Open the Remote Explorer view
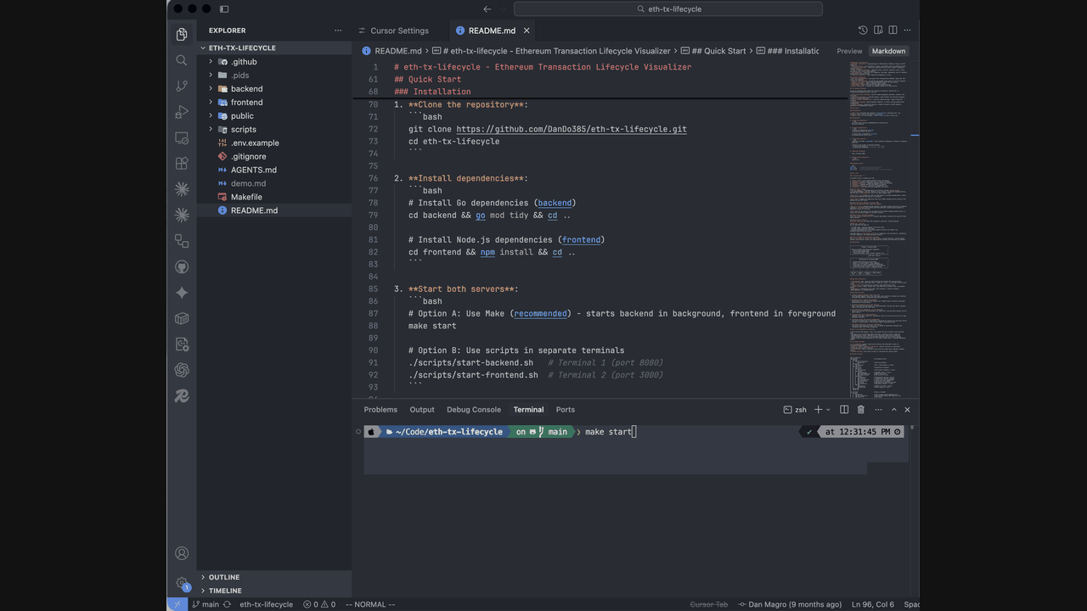Image resolution: width=1087 pixels, height=611 pixels. (182, 137)
